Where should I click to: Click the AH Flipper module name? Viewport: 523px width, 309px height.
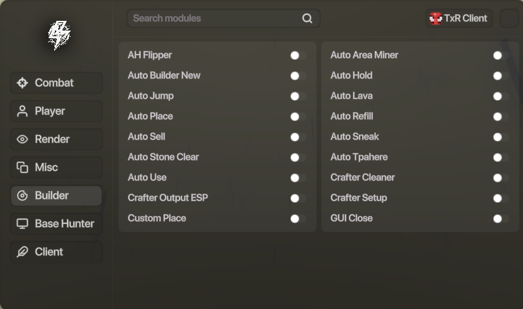(x=150, y=55)
